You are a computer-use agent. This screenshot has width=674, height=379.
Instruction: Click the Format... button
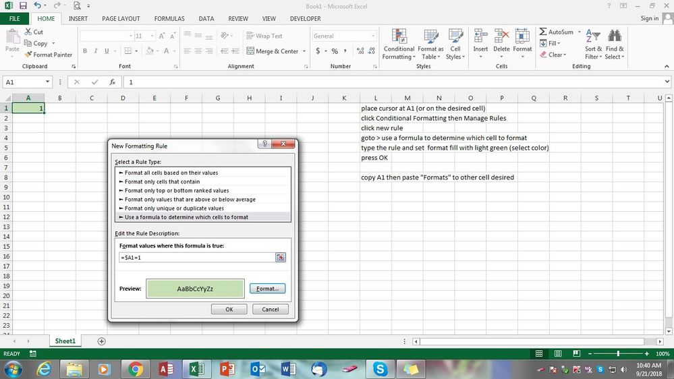tap(267, 289)
